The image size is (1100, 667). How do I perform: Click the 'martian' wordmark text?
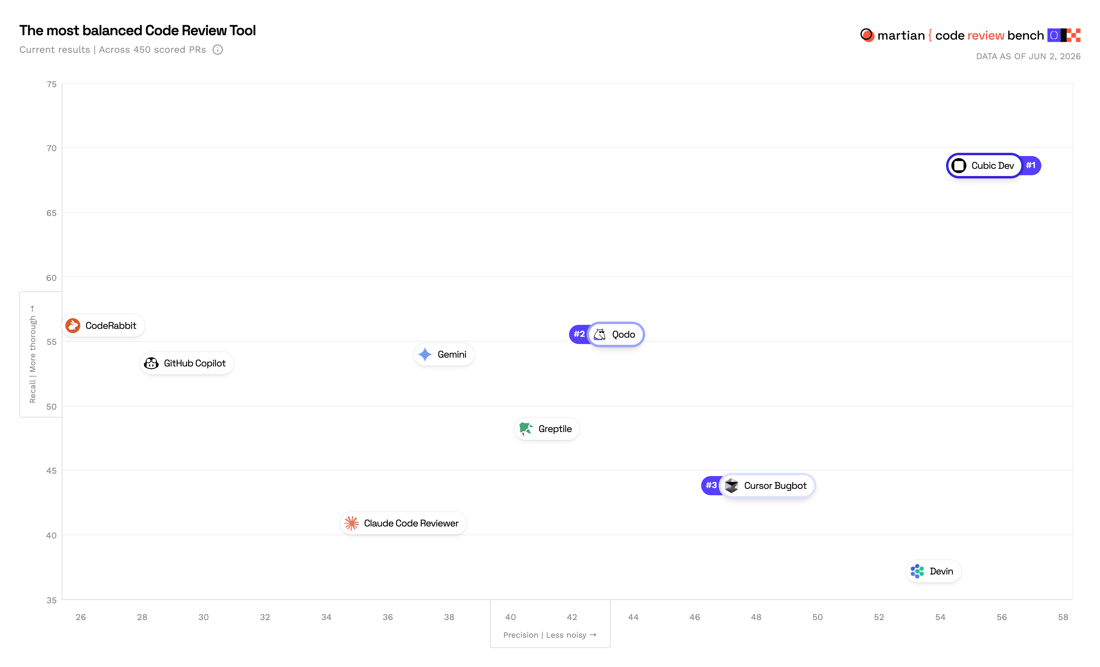tap(901, 35)
